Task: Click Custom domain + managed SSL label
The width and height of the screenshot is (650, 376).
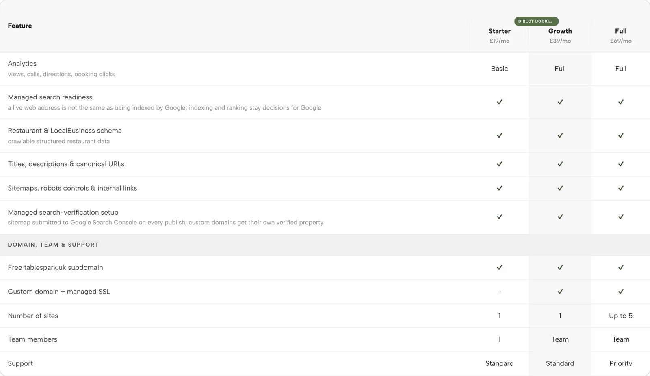Action: [x=59, y=292]
